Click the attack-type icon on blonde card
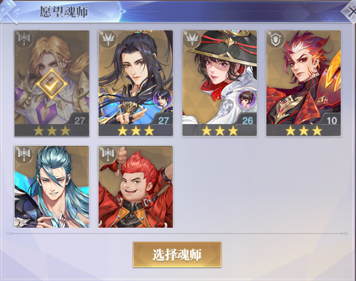Viewport: 356px width, 281px height. point(24,39)
